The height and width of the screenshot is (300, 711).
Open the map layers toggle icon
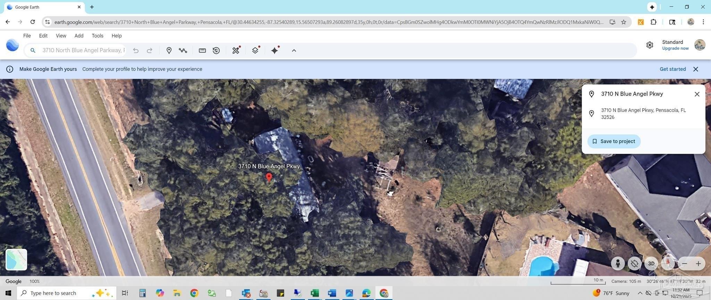click(x=255, y=50)
